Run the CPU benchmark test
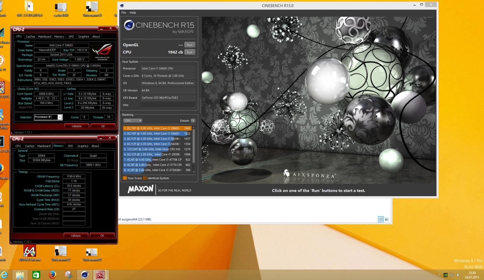Viewport: 484px width, 280px height. pos(190,52)
